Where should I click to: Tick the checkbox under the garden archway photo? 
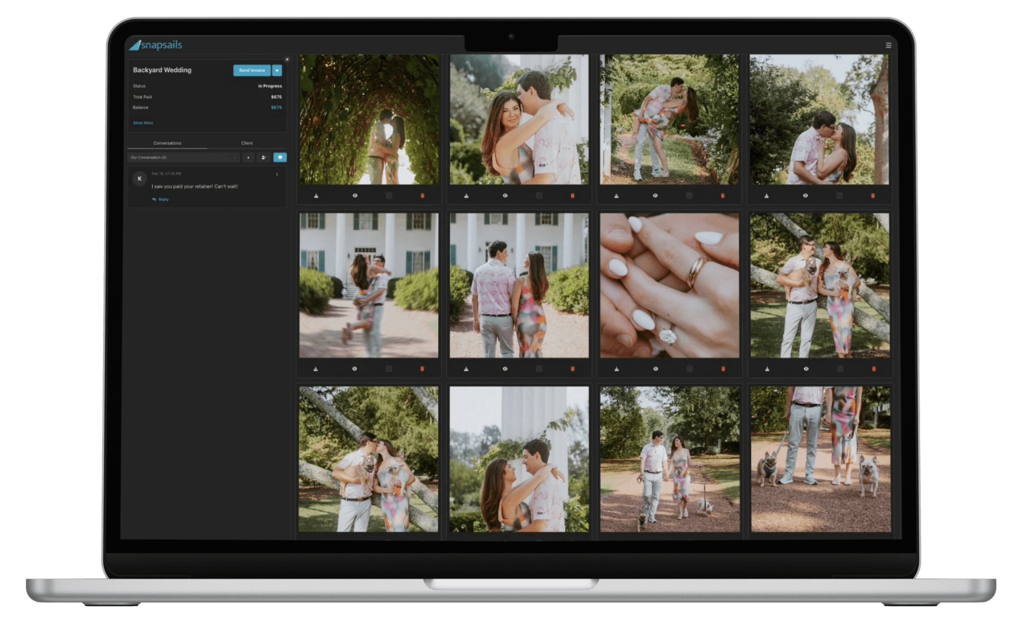(x=389, y=196)
